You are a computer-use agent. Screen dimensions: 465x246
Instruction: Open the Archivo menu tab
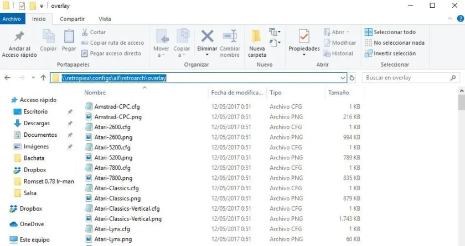(12, 19)
